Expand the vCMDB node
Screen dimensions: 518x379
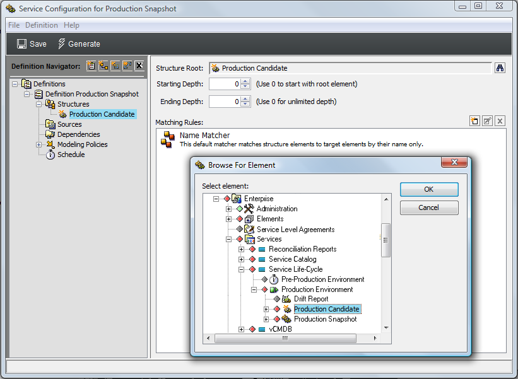pyautogui.click(x=241, y=329)
